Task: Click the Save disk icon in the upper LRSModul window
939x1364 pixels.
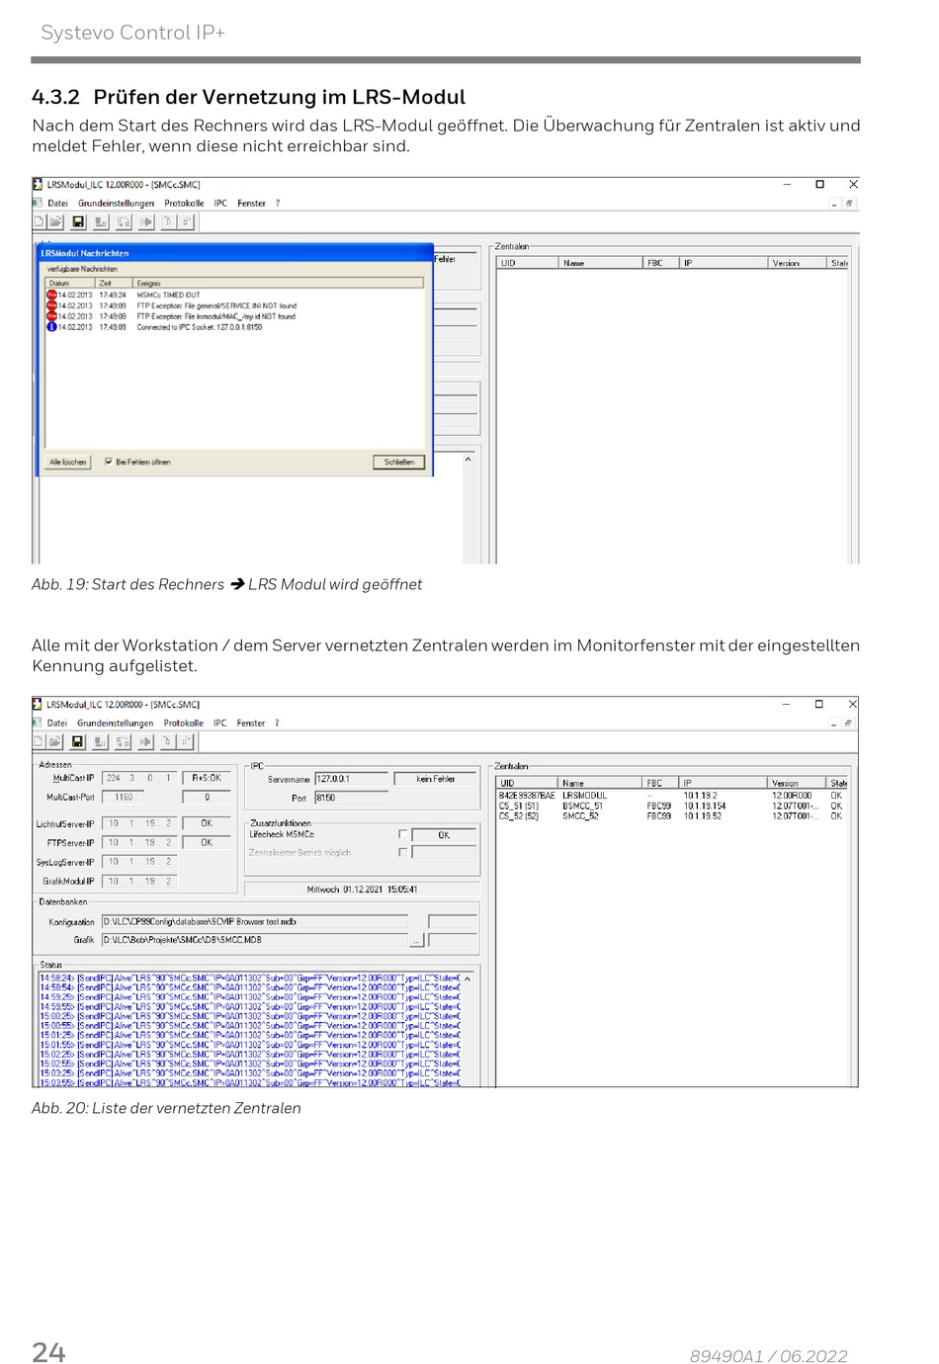Action: (x=78, y=222)
